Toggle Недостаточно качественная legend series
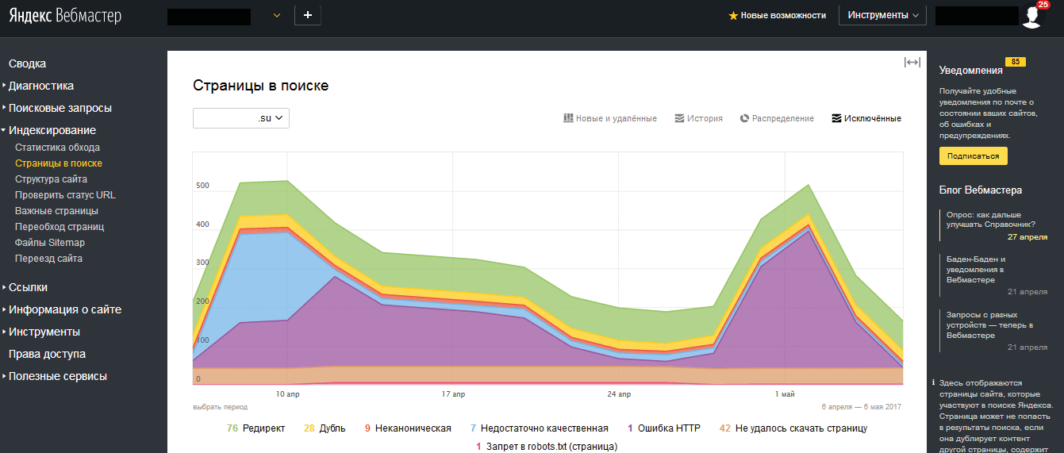1064x453 pixels. [x=540, y=428]
